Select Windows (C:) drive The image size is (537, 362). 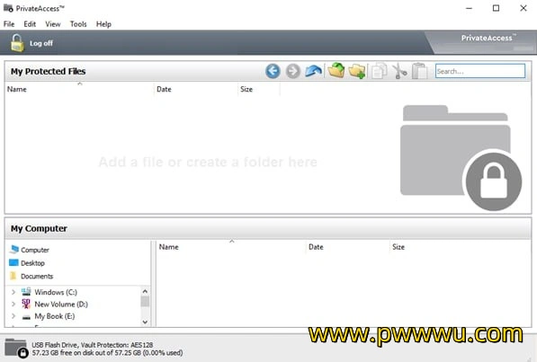pyautogui.click(x=56, y=292)
